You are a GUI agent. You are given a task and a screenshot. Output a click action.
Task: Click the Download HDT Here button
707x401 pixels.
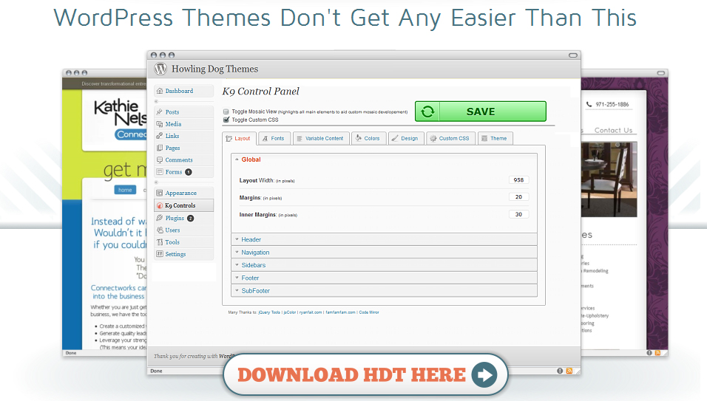[x=365, y=375]
